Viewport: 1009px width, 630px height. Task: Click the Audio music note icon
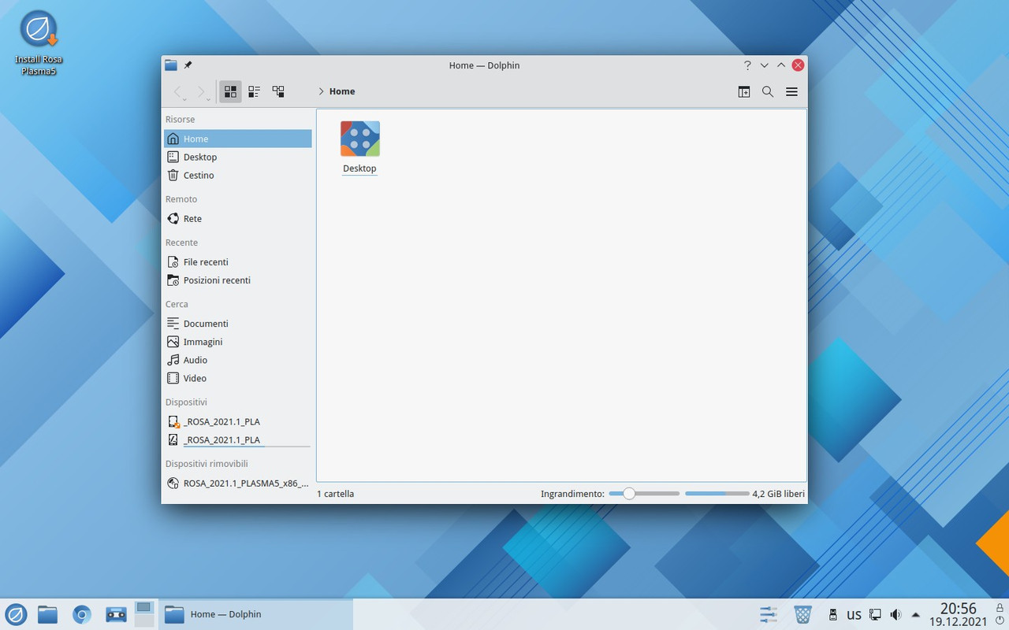point(173,359)
